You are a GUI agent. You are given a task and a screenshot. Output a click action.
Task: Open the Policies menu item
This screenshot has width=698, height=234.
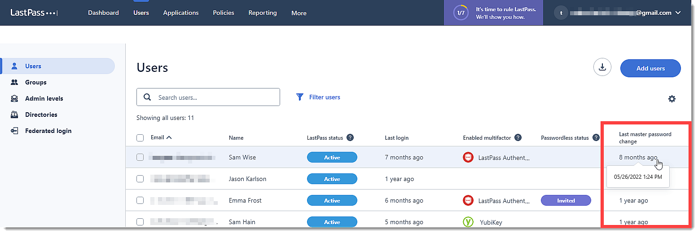224,13
